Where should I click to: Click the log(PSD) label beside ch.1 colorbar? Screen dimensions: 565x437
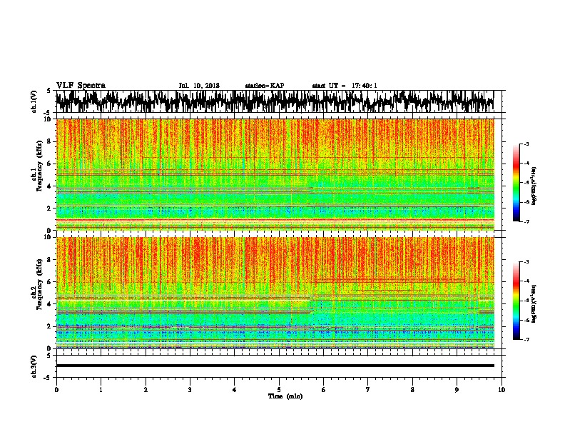pos(534,186)
